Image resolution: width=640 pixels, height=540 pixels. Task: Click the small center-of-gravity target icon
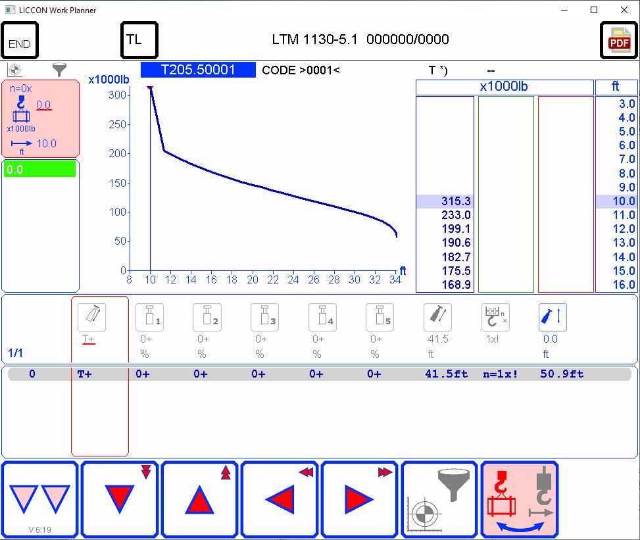click(14, 70)
